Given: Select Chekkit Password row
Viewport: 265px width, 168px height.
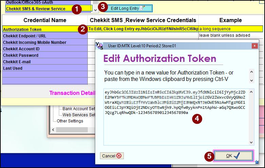Looking at the screenshot, I should [45, 55].
